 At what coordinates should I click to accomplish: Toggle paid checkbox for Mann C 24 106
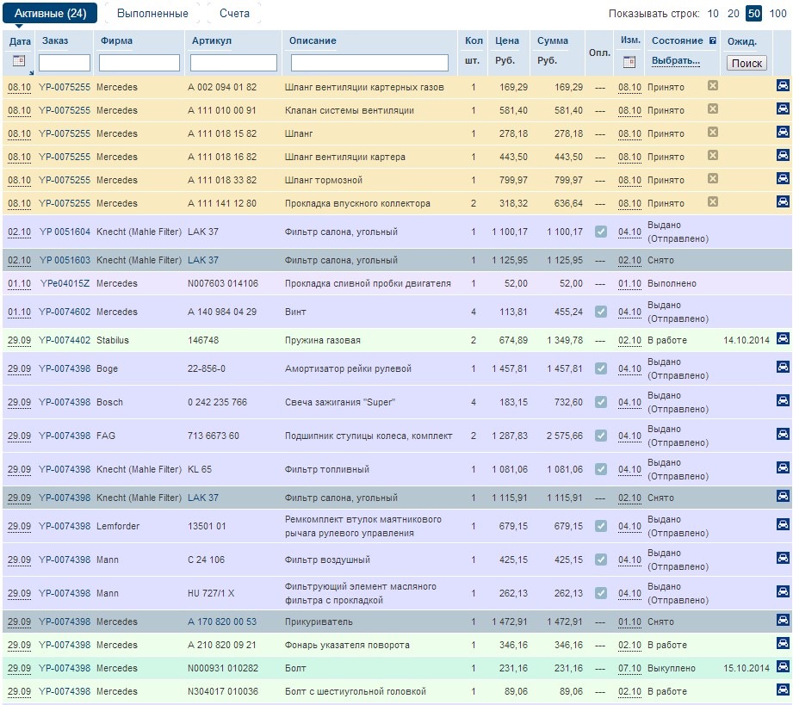pyautogui.click(x=600, y=559)
